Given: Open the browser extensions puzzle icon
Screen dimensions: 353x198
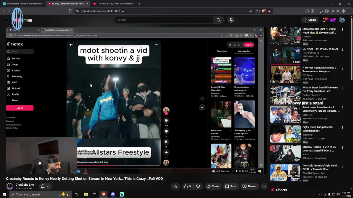Looking at the screenshot, I should tap(307, 11).
